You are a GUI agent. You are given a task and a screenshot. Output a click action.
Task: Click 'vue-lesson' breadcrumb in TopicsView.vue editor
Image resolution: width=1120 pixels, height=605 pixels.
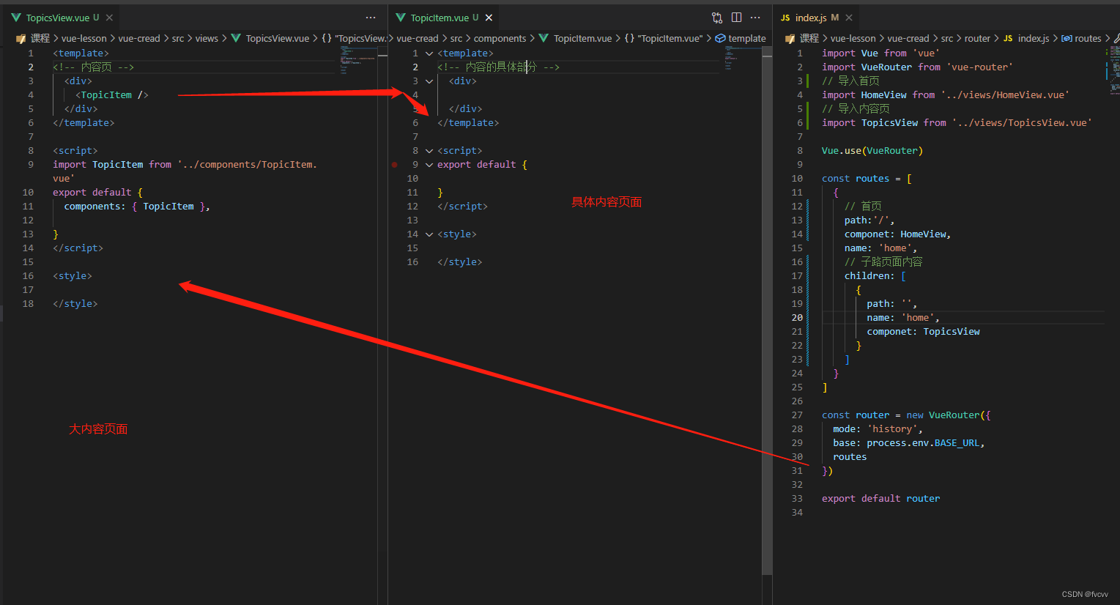click(84, 38)
